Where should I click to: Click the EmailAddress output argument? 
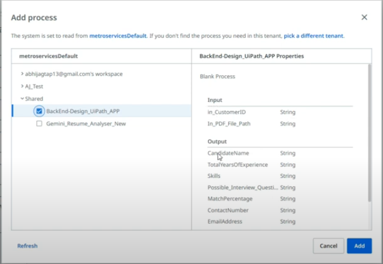tap(225, 221)
